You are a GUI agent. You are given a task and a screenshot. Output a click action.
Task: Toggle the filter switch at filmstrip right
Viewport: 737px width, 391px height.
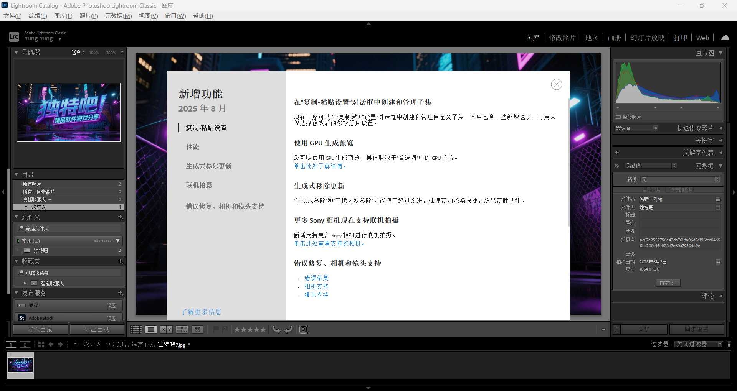click(729, 344)
